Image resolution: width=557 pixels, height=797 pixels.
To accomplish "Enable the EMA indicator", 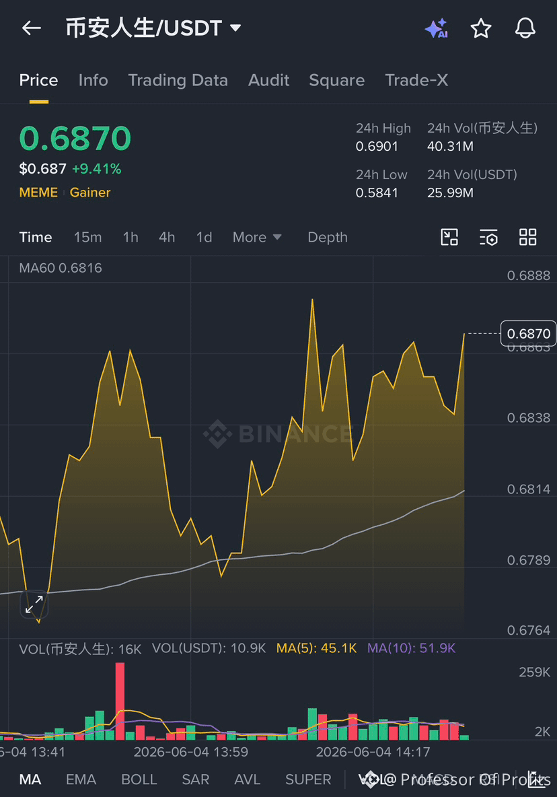I will (x=81, y=779).
